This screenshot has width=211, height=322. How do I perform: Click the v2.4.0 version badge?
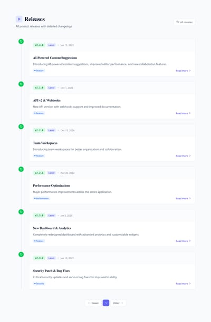coord(39,45)
